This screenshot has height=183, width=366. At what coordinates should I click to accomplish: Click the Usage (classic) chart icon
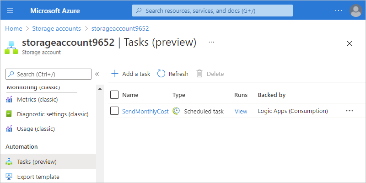9,129
